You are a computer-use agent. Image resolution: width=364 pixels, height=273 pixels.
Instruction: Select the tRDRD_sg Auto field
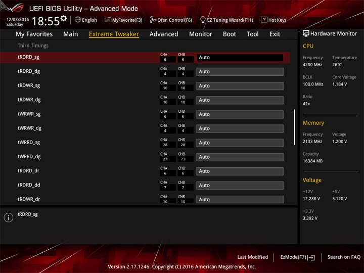click(240, 58)
